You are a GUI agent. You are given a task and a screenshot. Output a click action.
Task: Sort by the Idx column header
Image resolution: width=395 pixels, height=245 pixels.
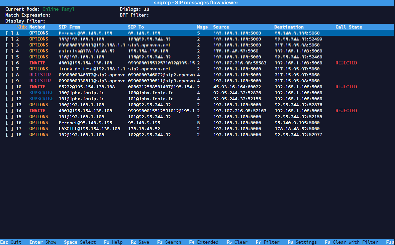[x=21, y=27]
